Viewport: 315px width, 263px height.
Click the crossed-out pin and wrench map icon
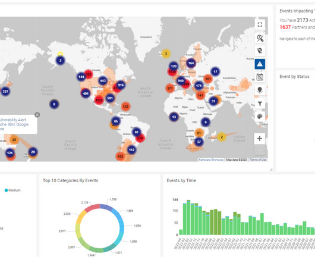pos(260,38)
